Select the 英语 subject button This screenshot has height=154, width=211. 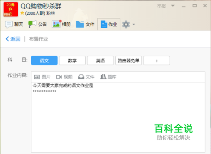[100, 60]
